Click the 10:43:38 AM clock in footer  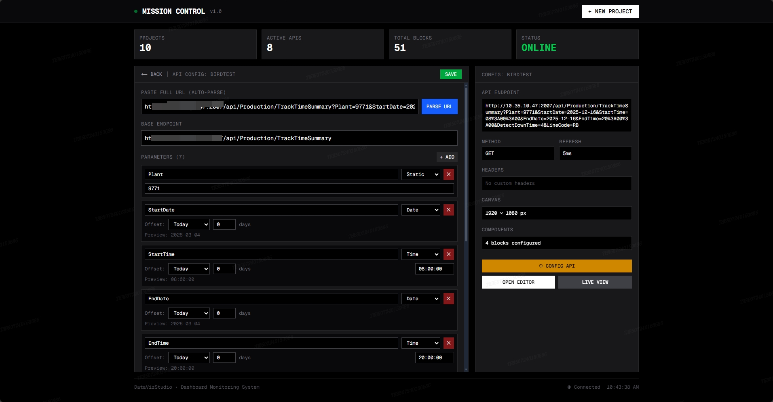[x=623, y=387]
